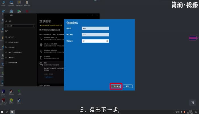This screenshot has width=199, height=114.
Task: Select 连接工作或学校账户 sidebar item
Action: point(13,52)
